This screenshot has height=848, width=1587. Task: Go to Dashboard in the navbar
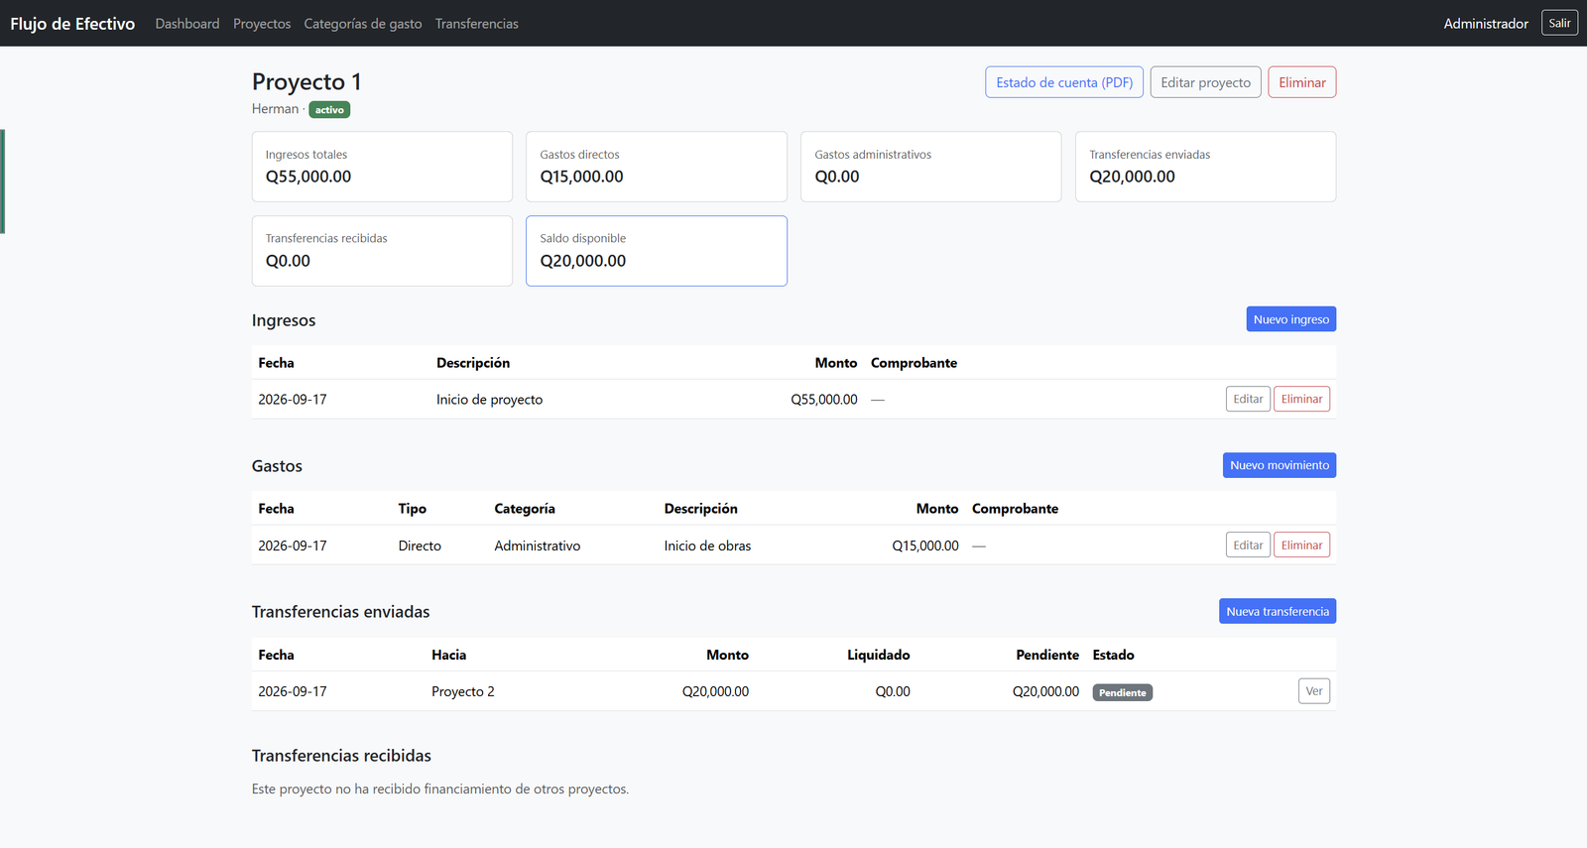tap(187, 24)
